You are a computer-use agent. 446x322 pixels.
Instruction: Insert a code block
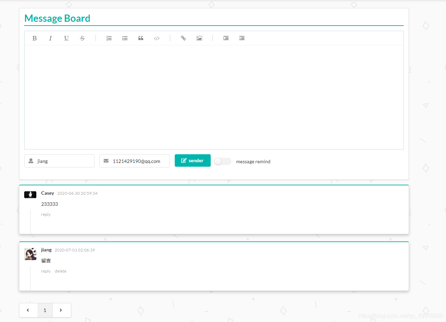[157, 38]
